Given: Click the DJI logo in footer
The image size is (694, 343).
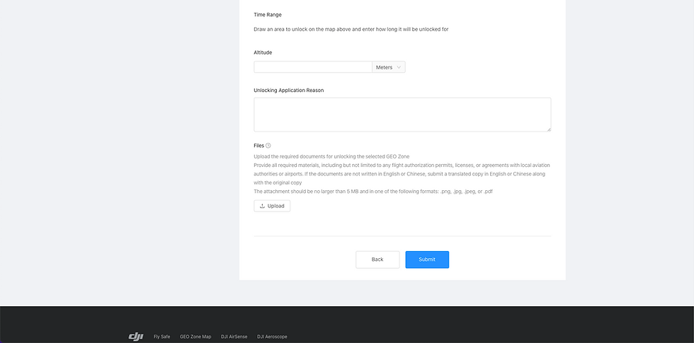Looking at the screenshot, I should coord(136,337).
